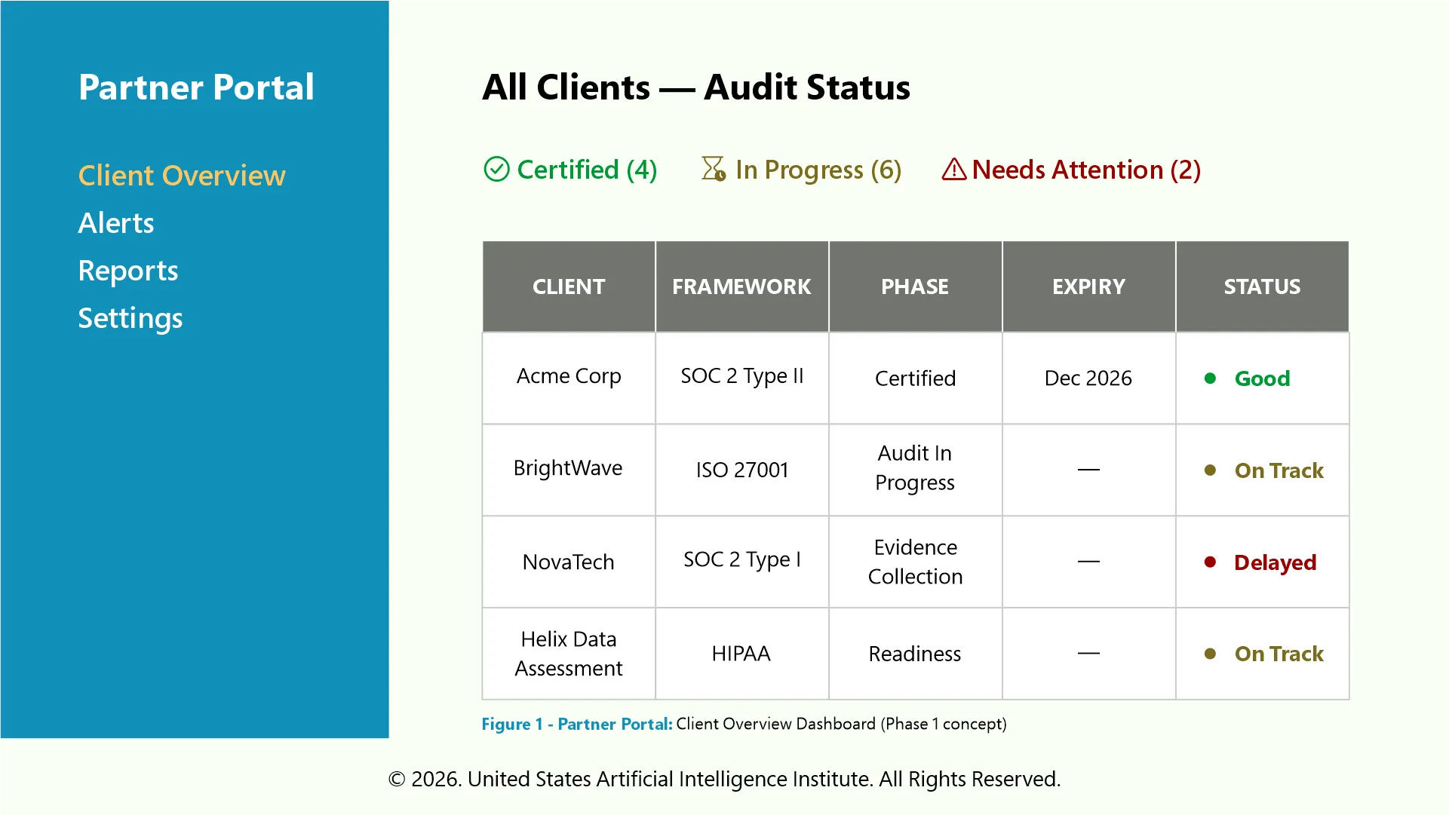Click the Needs Attention warning triangle icon

click(x=954, y=170)
